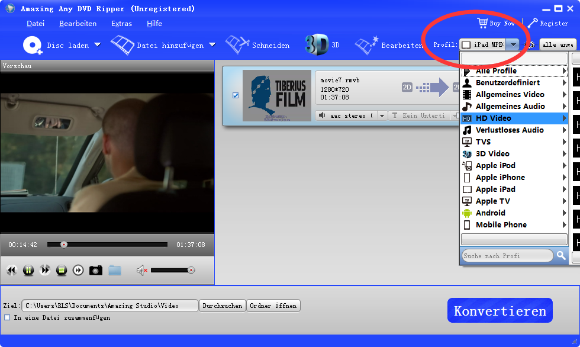The height and width of the screenshot is (347, 580).
Task: Click the Ziel output path field
Action: [110, 306]
